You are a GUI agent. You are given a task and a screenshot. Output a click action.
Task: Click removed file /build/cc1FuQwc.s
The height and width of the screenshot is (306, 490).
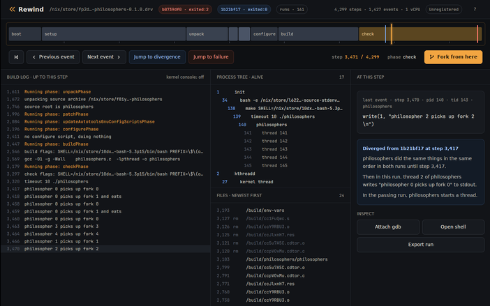[x=281, y=218]
